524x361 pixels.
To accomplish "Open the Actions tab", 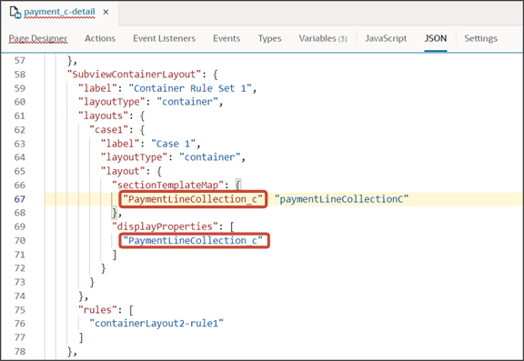I will [x=100, y=38].
